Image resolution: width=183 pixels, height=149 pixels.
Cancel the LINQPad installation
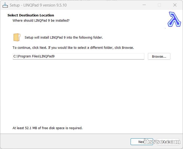pos(168,142)
